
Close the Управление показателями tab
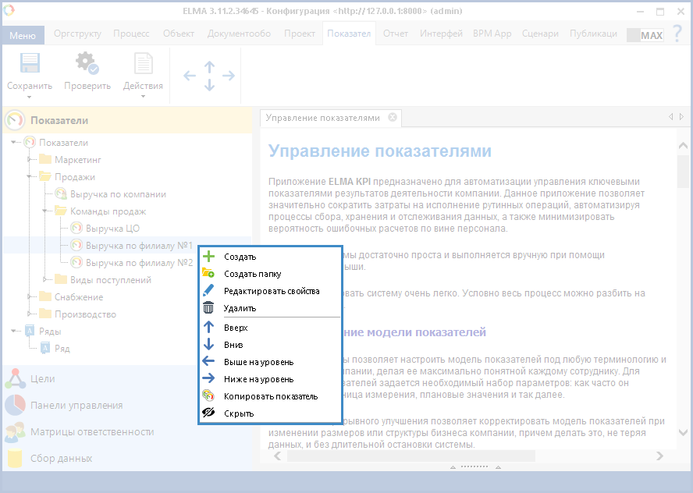[x=393, y=118]
